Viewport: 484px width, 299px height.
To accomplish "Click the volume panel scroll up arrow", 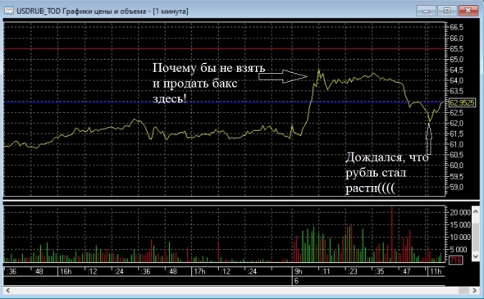I will click(475, 212).
